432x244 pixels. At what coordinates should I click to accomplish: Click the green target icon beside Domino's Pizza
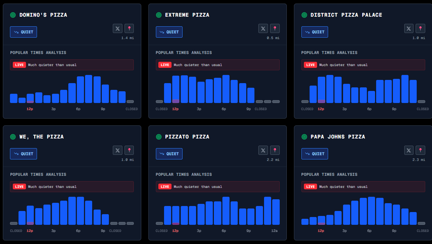coord(13,15)
